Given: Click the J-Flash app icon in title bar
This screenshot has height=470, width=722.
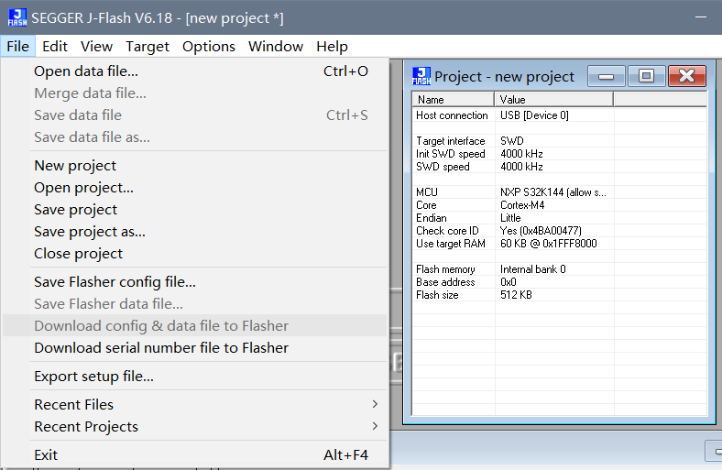Looking at the screenshot, I should tap(17, 17).
